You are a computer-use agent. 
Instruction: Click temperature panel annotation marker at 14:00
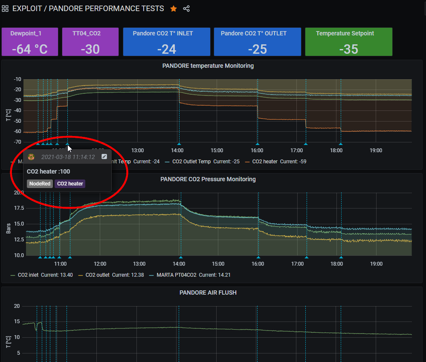[x=179, y=144]
